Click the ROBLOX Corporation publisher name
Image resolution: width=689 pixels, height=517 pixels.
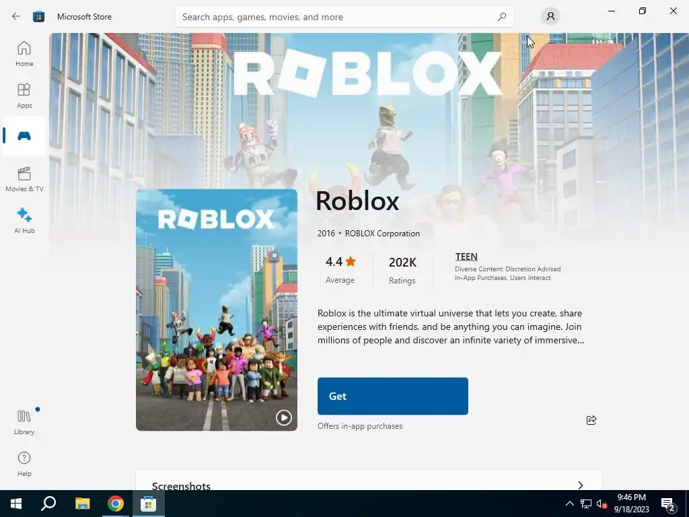click(382, 234)
